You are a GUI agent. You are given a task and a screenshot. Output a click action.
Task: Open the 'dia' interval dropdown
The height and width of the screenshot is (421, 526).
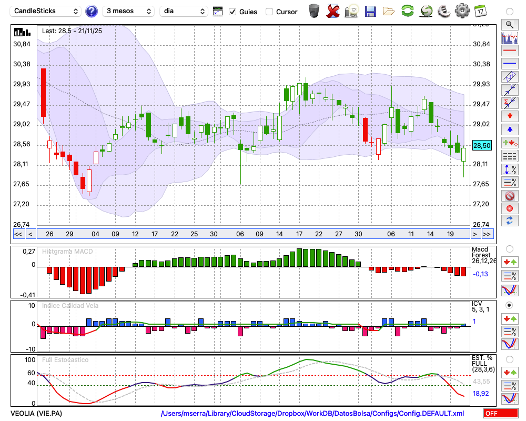click(184, 11)
